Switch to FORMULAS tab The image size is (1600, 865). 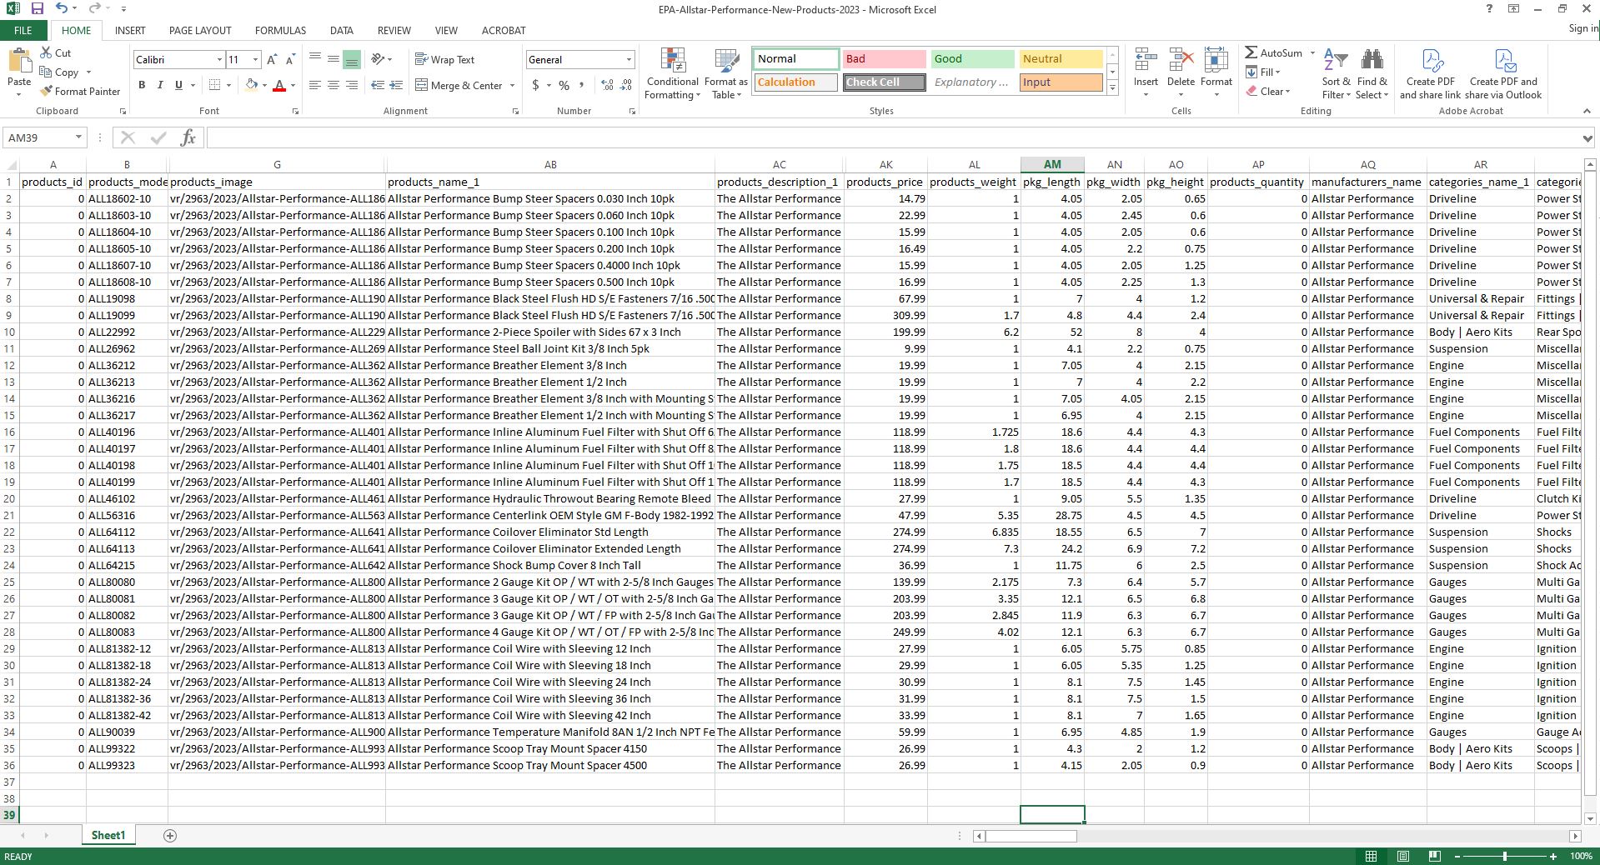[280, 30]
